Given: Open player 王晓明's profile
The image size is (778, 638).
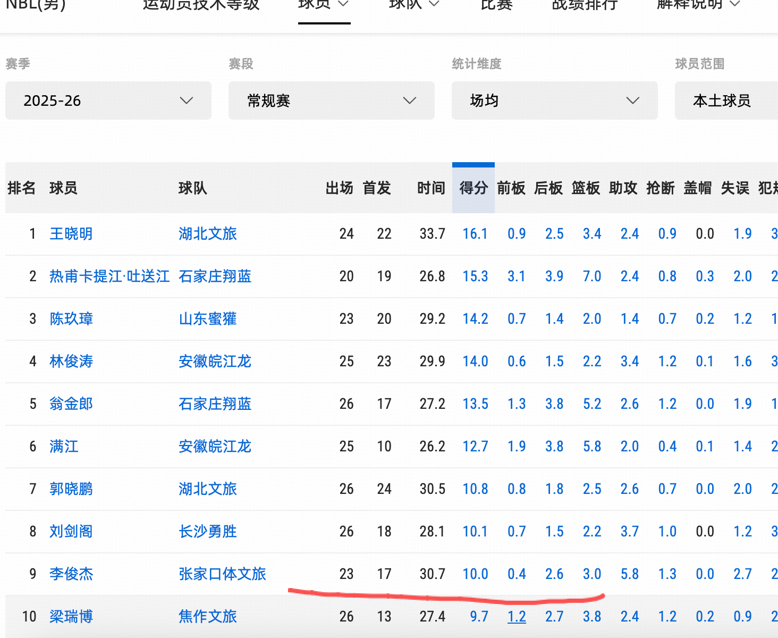Looking at the screenshot, I should point(71,234).
